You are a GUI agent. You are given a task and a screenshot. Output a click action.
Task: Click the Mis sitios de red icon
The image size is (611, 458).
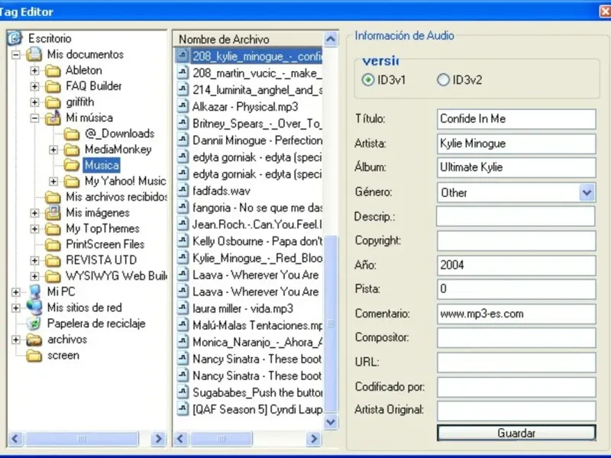tap(34, 308)
